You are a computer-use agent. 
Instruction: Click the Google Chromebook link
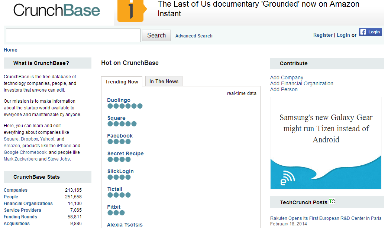pyautogui.click(x=25, y=152)
